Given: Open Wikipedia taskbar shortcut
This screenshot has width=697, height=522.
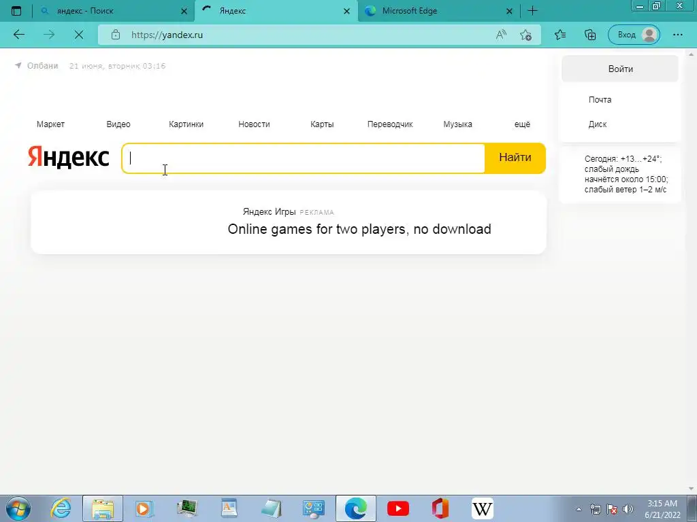Looking at the screenshot, I should pos(483,508).
